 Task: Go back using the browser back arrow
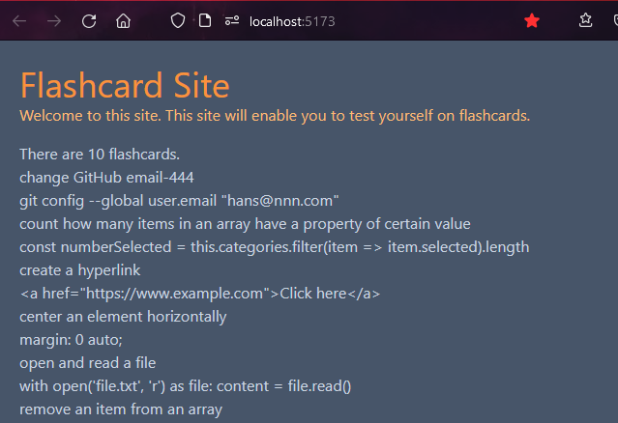pyautogui.click(x=19, y=21)
